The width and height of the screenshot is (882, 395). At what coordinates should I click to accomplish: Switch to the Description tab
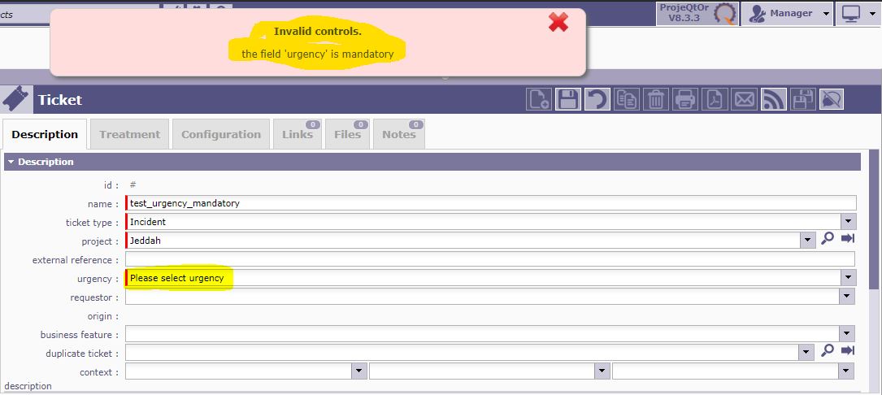point(45,134)
